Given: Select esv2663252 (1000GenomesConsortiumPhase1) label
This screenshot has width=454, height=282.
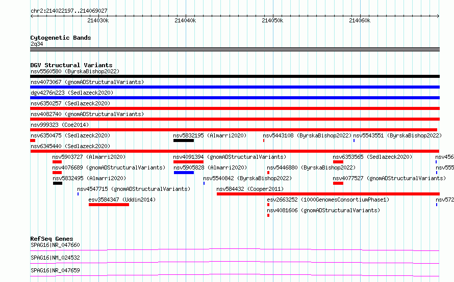Looking at the screenshot, I should pyautogui.click(x=328, y=200).
